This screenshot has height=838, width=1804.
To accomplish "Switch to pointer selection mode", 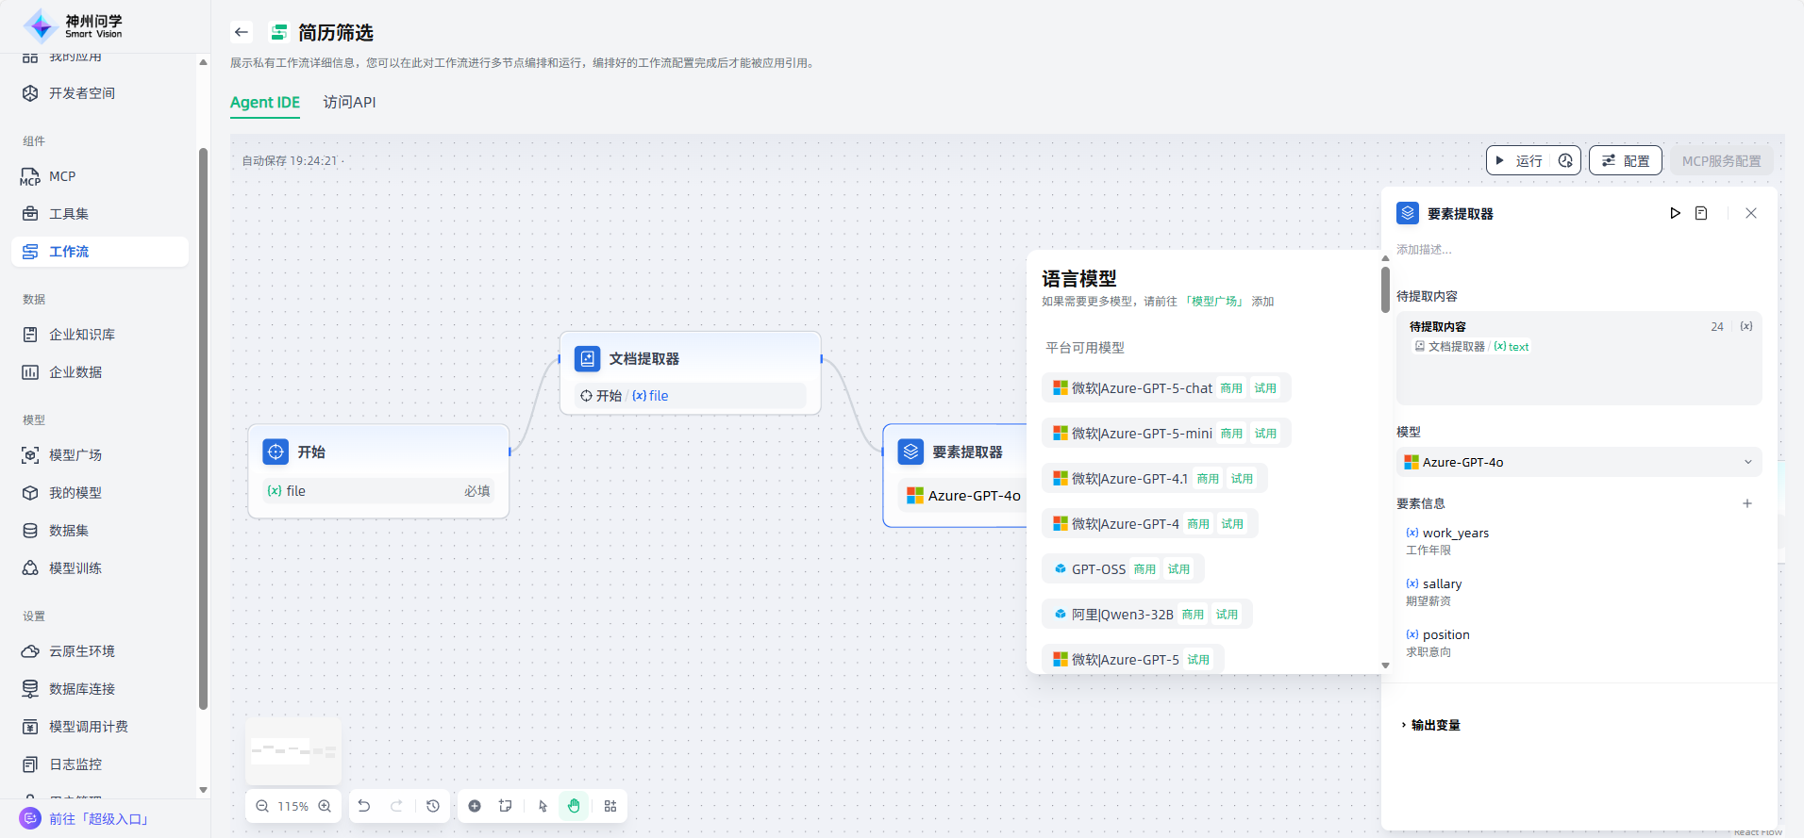I will point(543,806).
